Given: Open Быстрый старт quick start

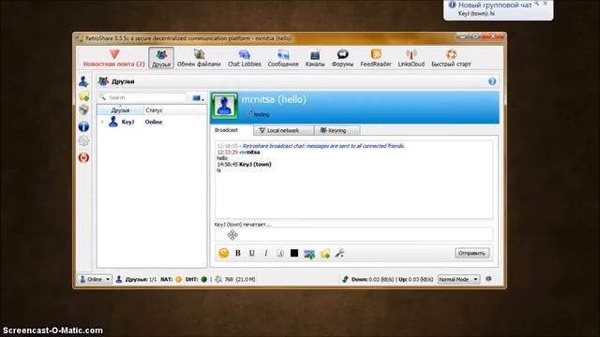Looking at the screenshot, I should click(451, 58).
